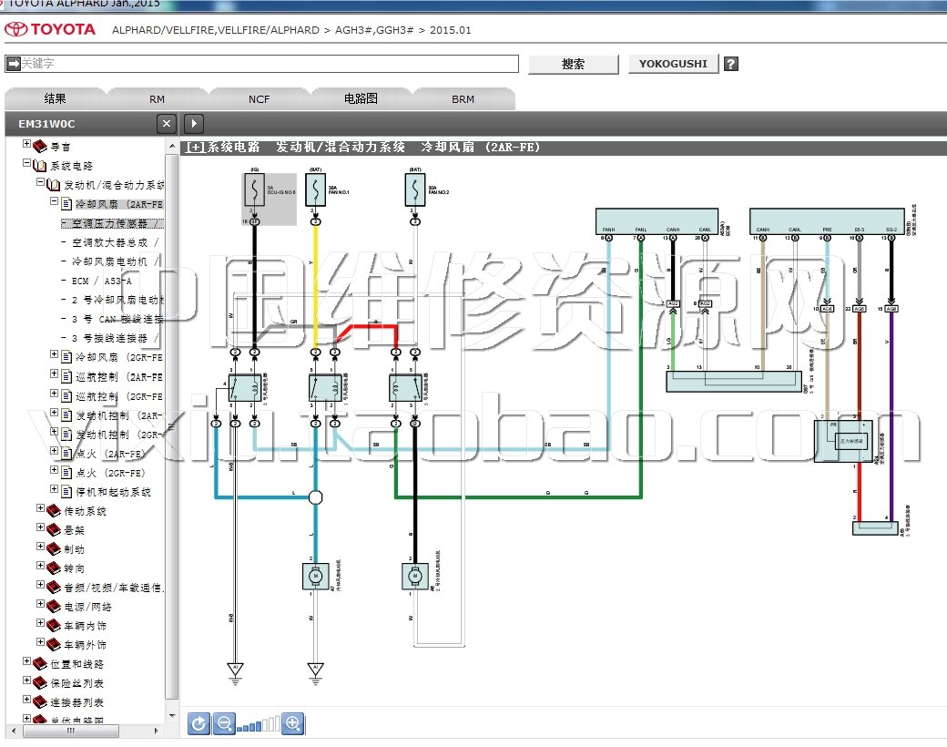Switch to the BRM tab

click(463, 99)
